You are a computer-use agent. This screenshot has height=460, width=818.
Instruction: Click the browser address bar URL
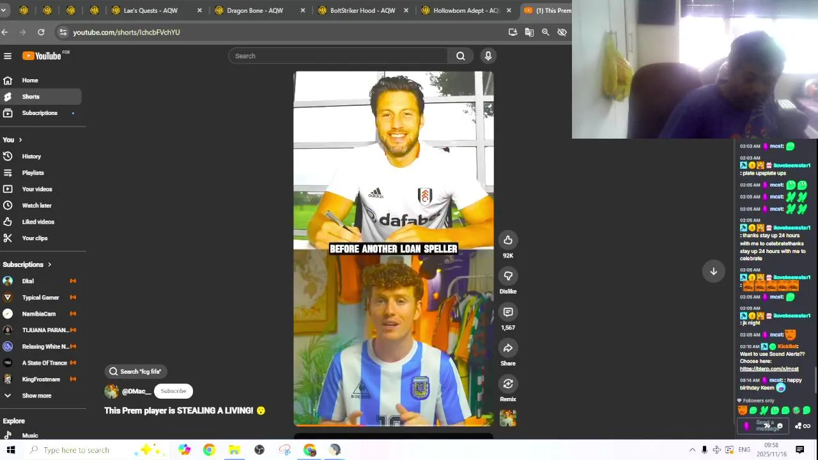tap(127, 32)
